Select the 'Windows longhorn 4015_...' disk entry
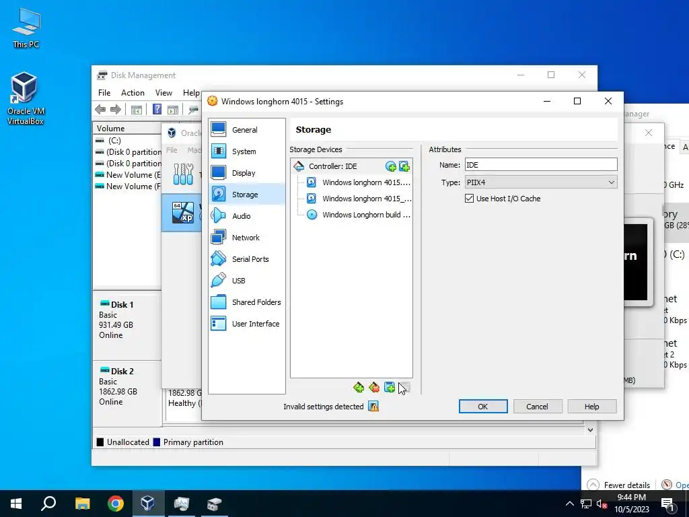689x517 pixels. pos(359,199)
